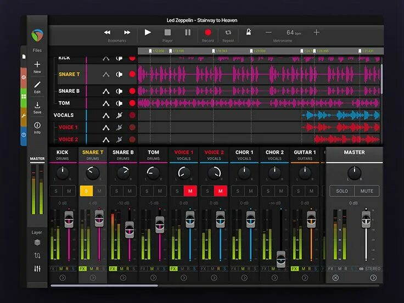Click the CHOR 2 volume fader handle

click(x=281, y=259)
